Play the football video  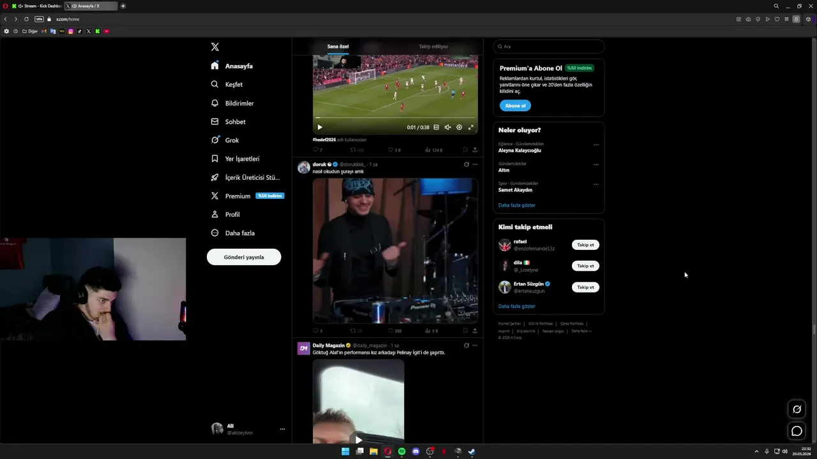(320, 127)
